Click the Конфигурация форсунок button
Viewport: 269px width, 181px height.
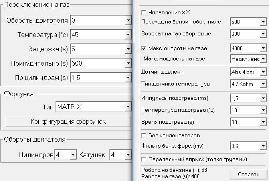point(68,122)
